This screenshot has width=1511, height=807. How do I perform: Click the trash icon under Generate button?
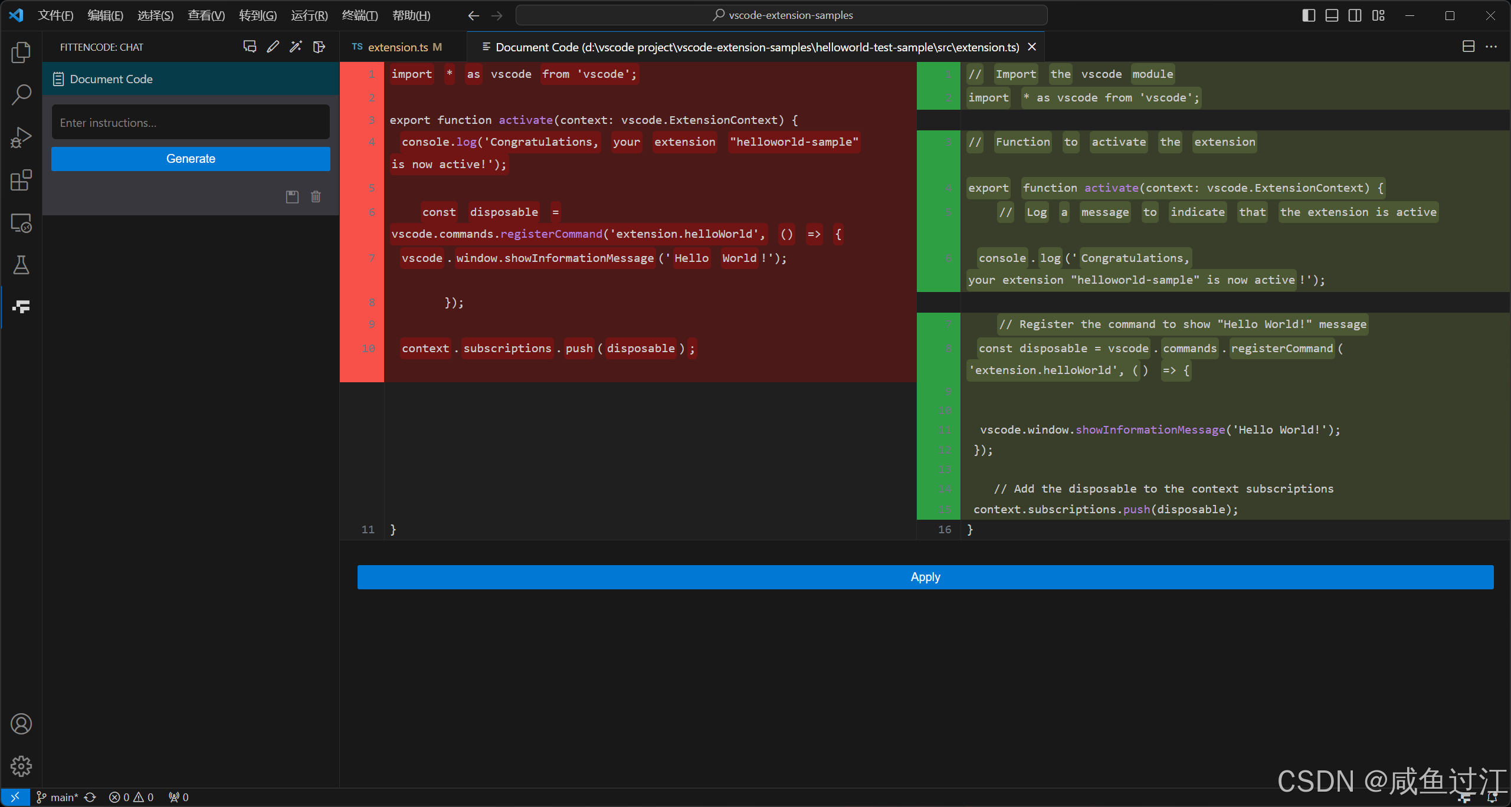coord(316,196)
